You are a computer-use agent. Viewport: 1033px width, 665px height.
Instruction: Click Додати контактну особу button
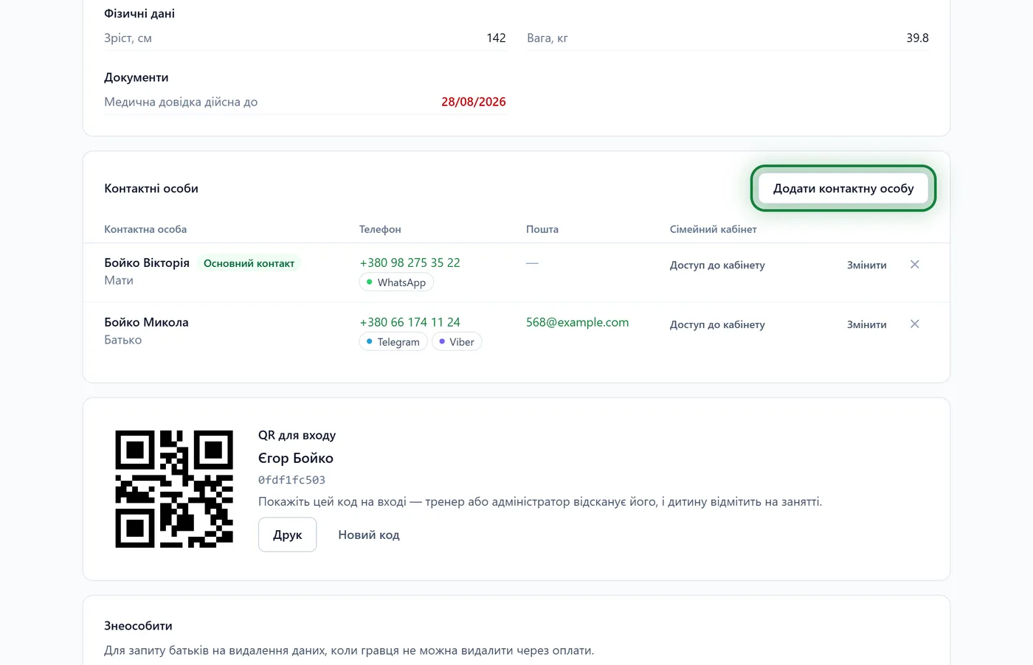pyautogui.click(x=843, y=188)
